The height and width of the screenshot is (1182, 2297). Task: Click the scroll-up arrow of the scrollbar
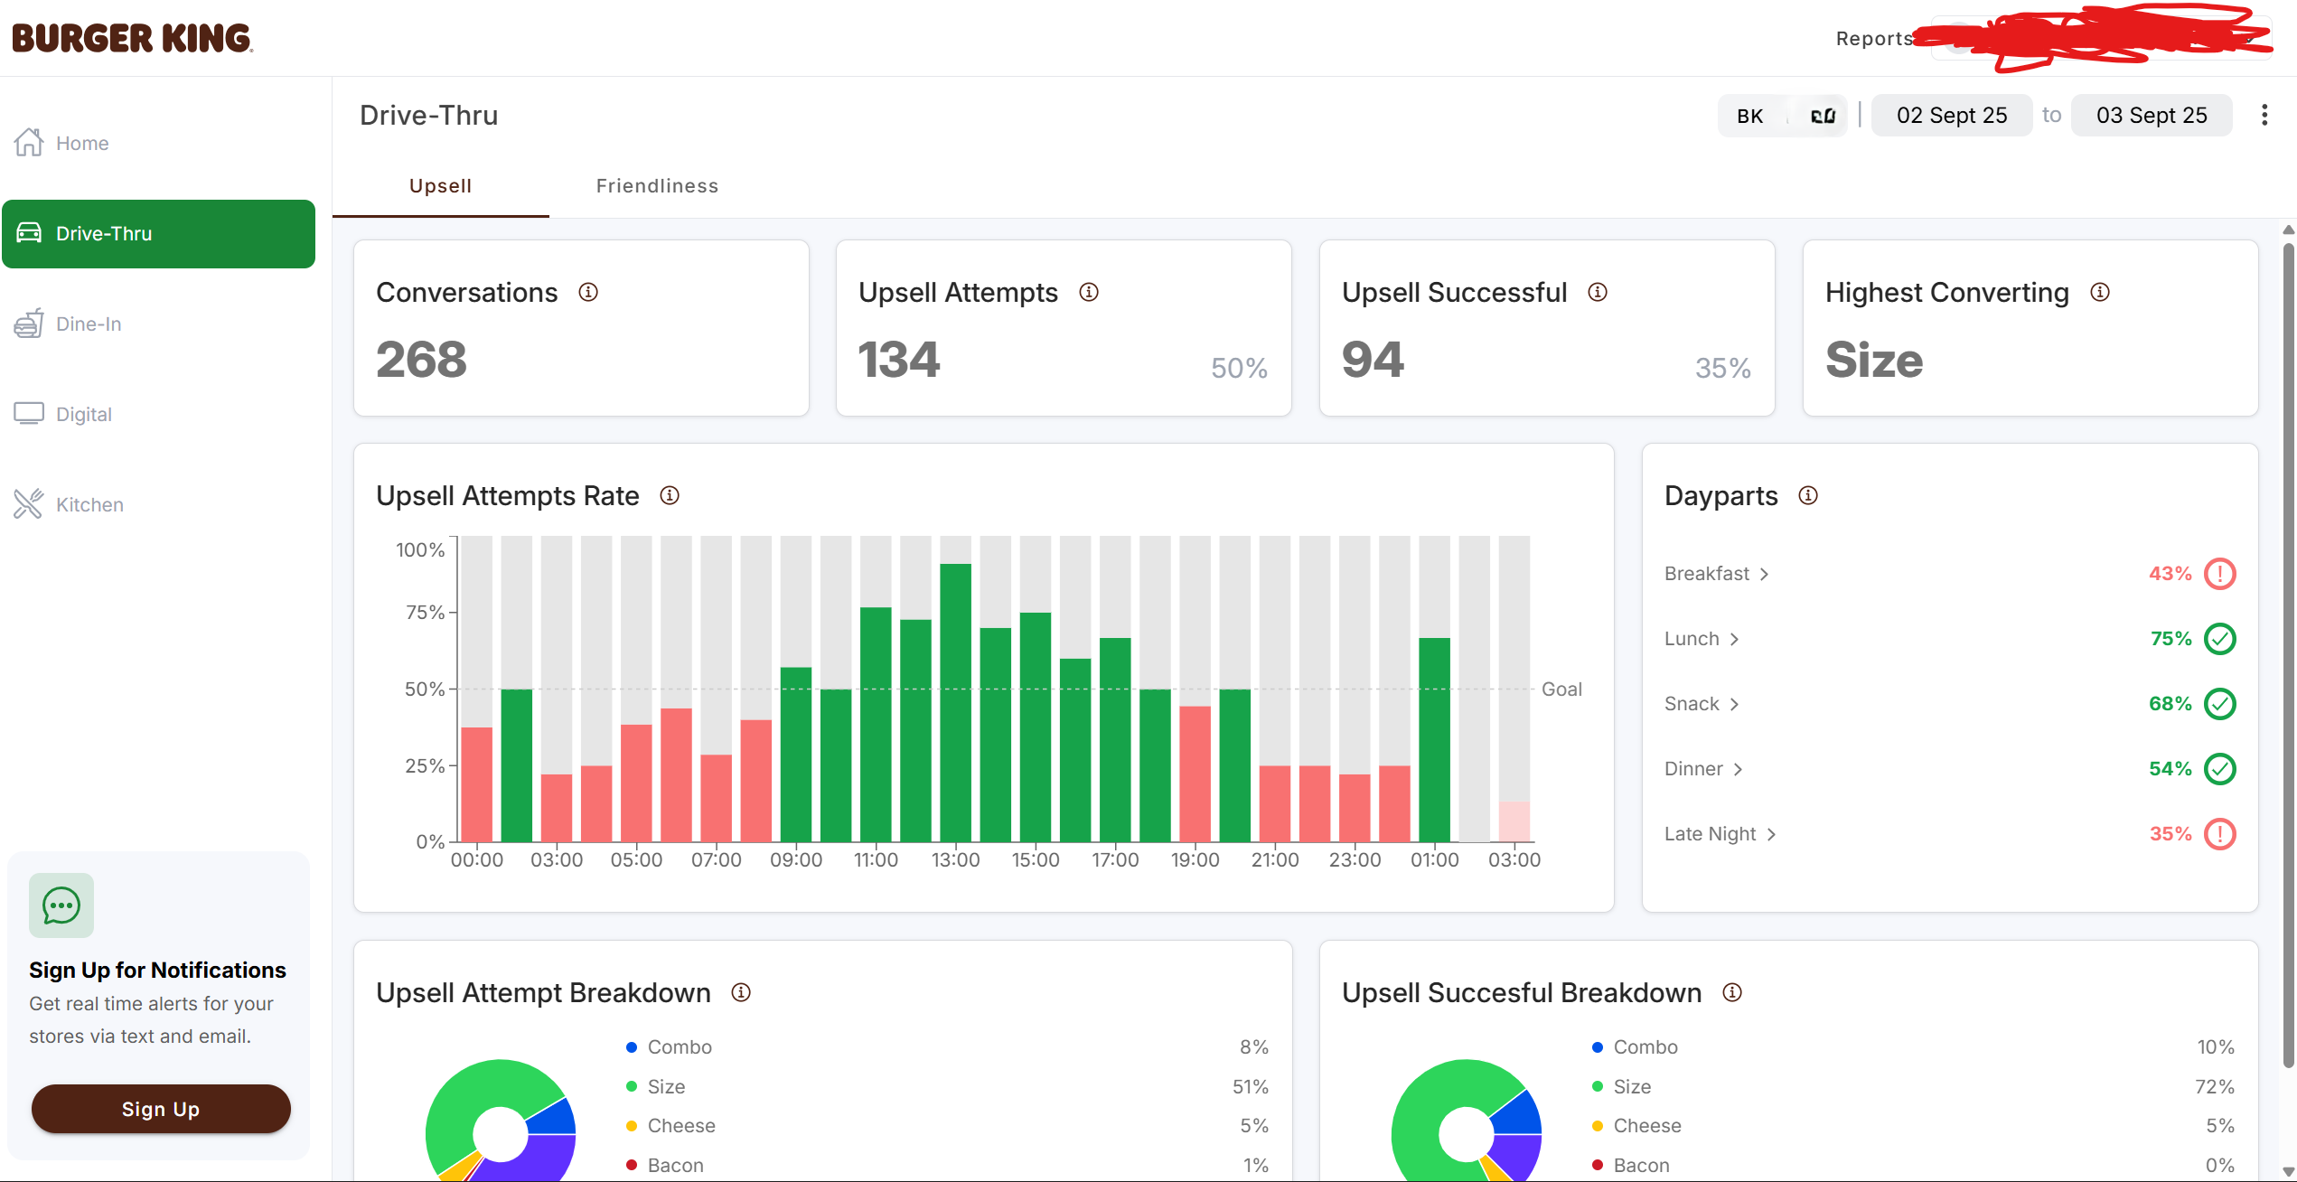2288,230
